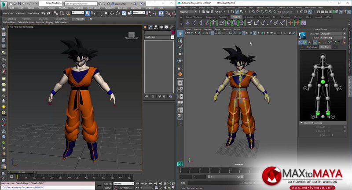Switch to the Definition tab in Character Controls
This screenshot has width=352, height=190.
(x=312, y=47)
